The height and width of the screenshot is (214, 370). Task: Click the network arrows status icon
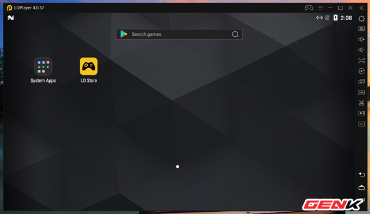[x=319, y=18]
